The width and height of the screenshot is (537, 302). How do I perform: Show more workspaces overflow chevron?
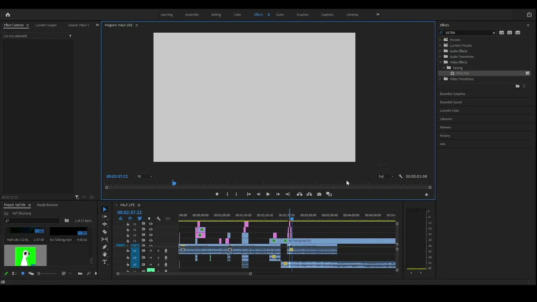[378, 15]
